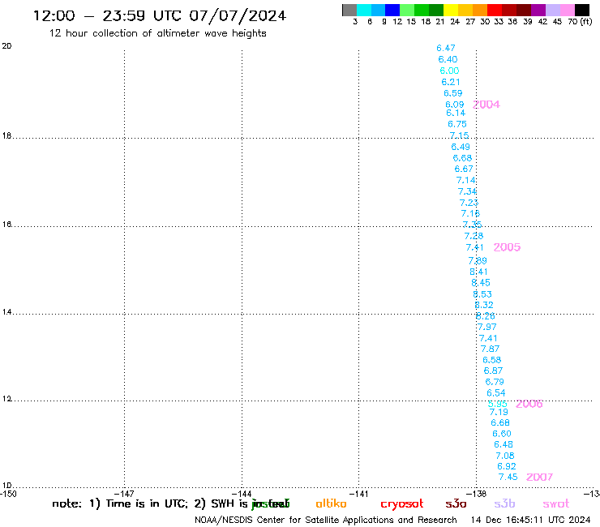600x527 pixels.
Task: Click the pink "swot" legend label
Action: [556, 503]
